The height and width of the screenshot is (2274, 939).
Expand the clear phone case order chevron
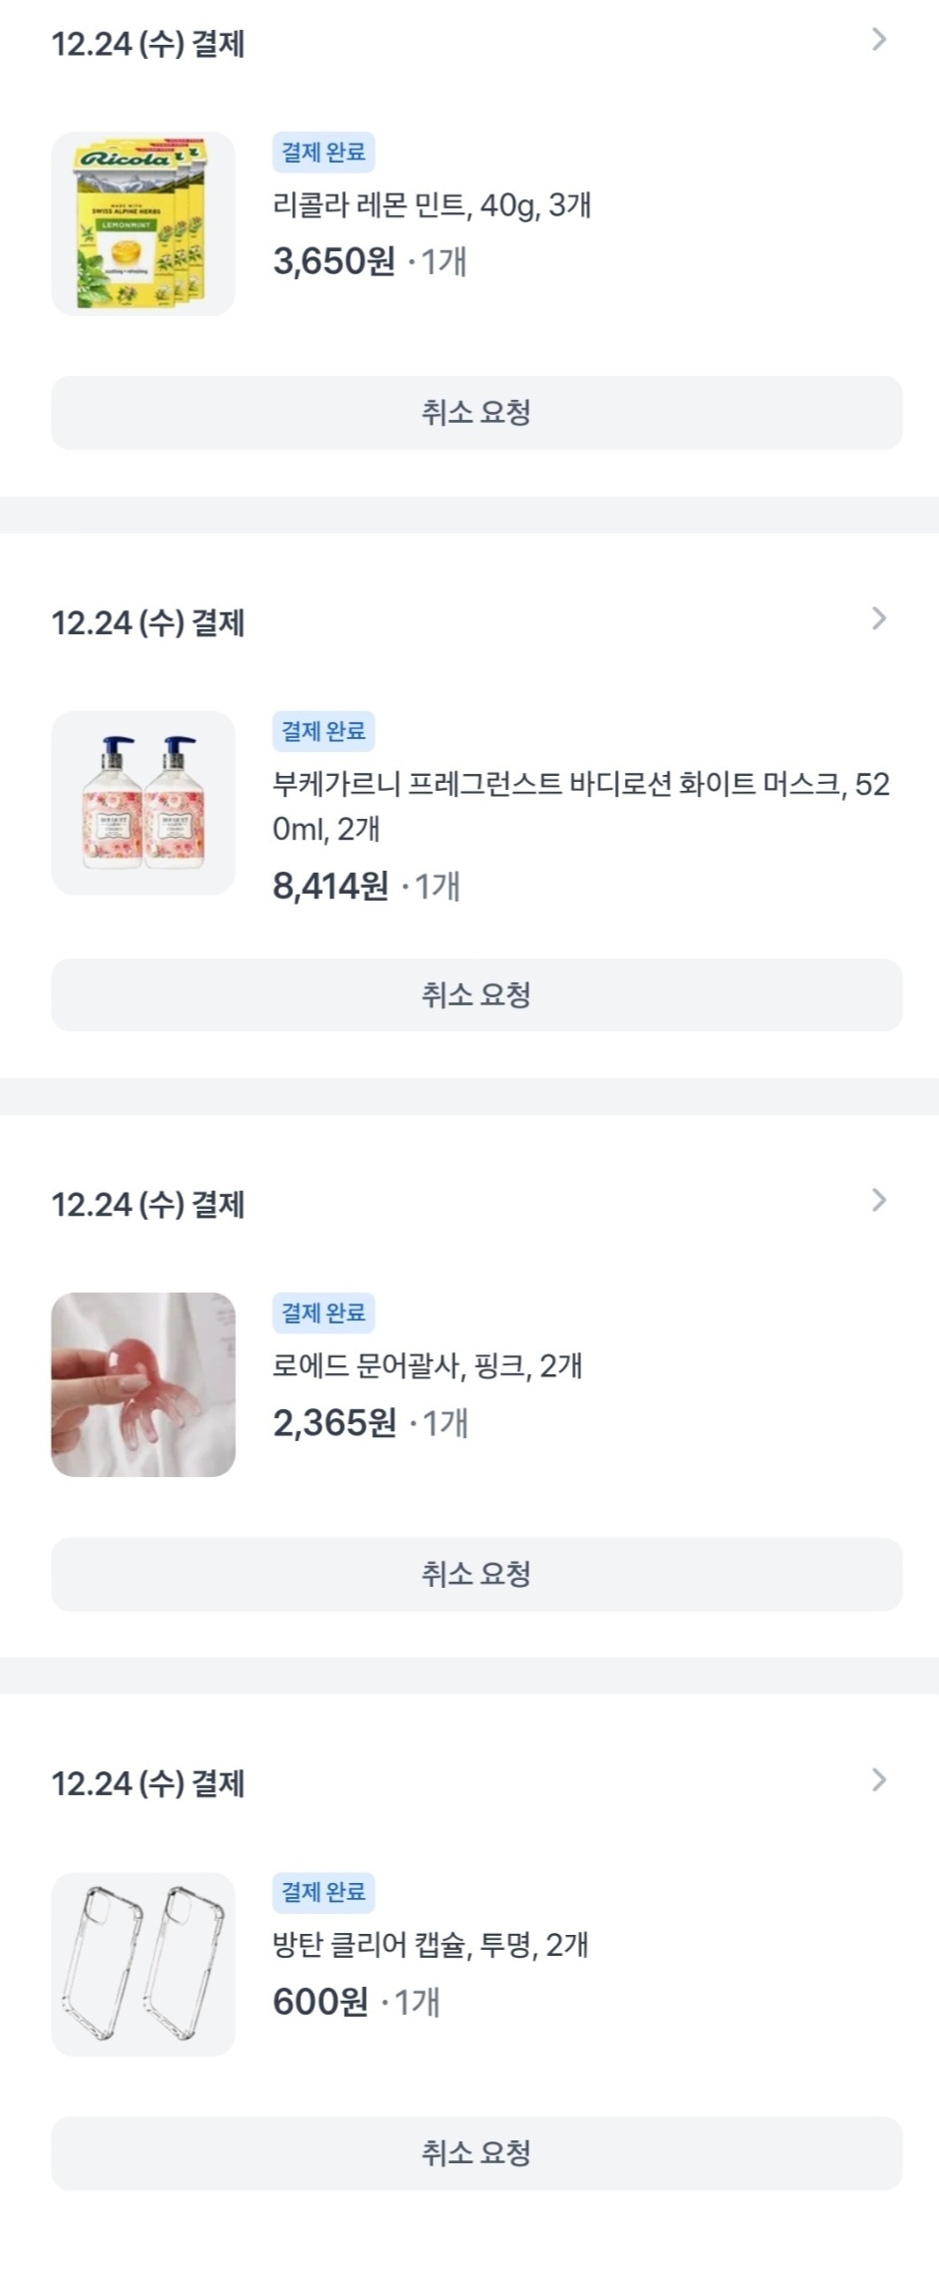coord(878,1780)
